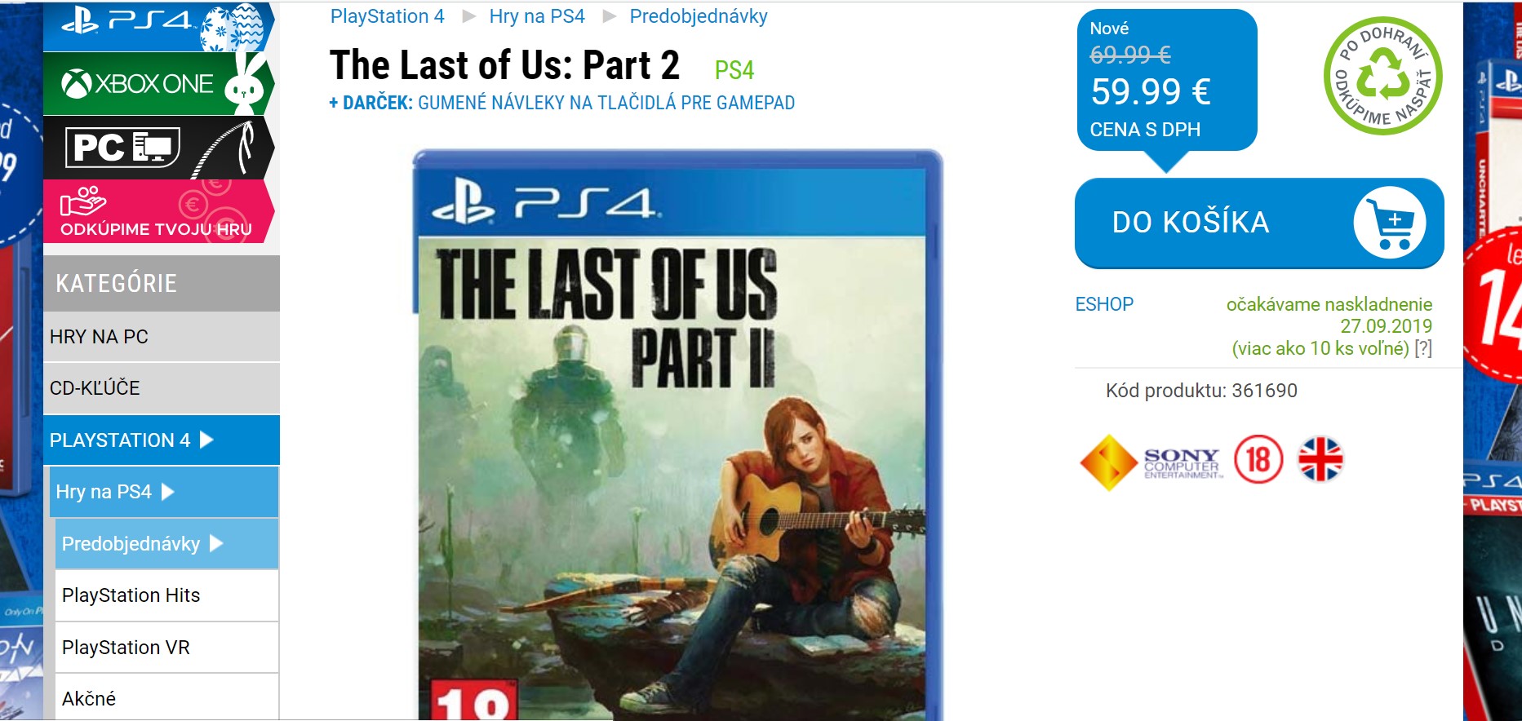The image size is (1522, 721).
Task: Click the 18 age rating icon
Action: (1258, 459)
